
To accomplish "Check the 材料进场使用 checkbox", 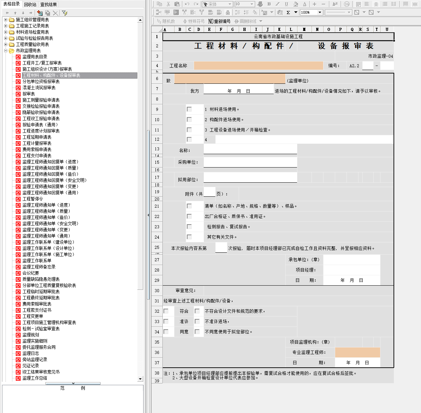I will coord(189,109).
